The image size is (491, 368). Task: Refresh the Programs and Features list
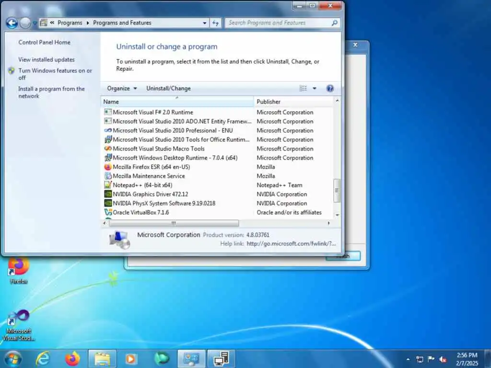click(215, 23)
